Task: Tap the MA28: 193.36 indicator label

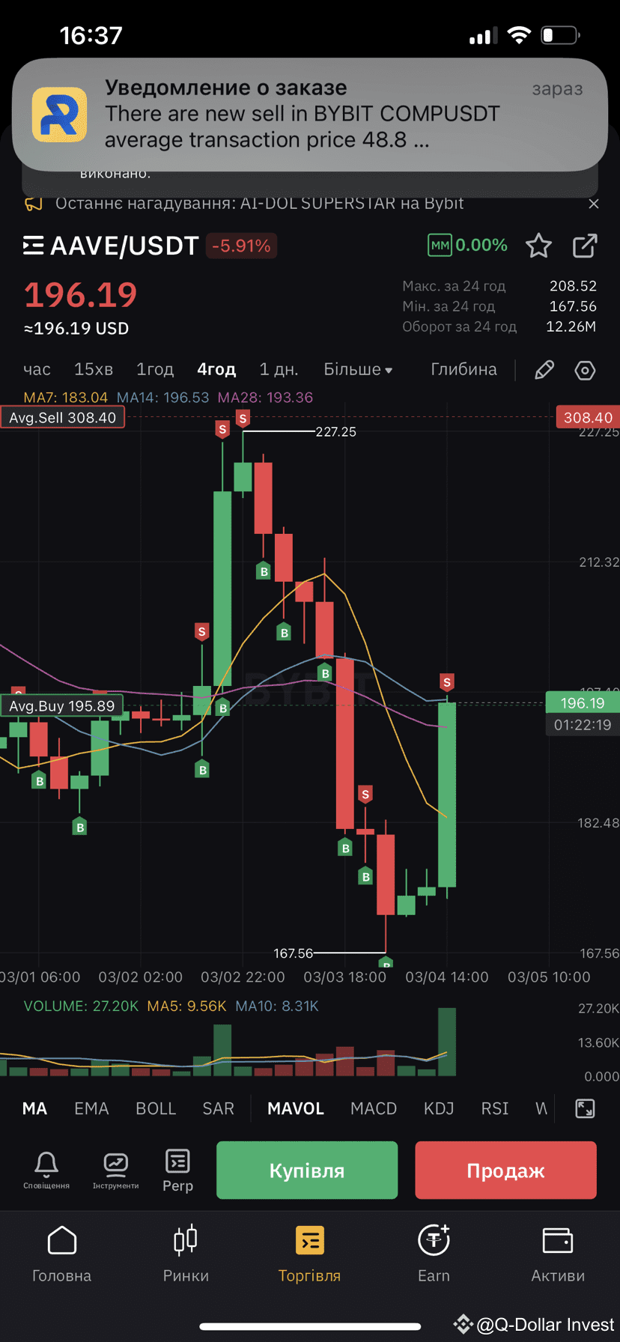Action: (x=265, y=397)
